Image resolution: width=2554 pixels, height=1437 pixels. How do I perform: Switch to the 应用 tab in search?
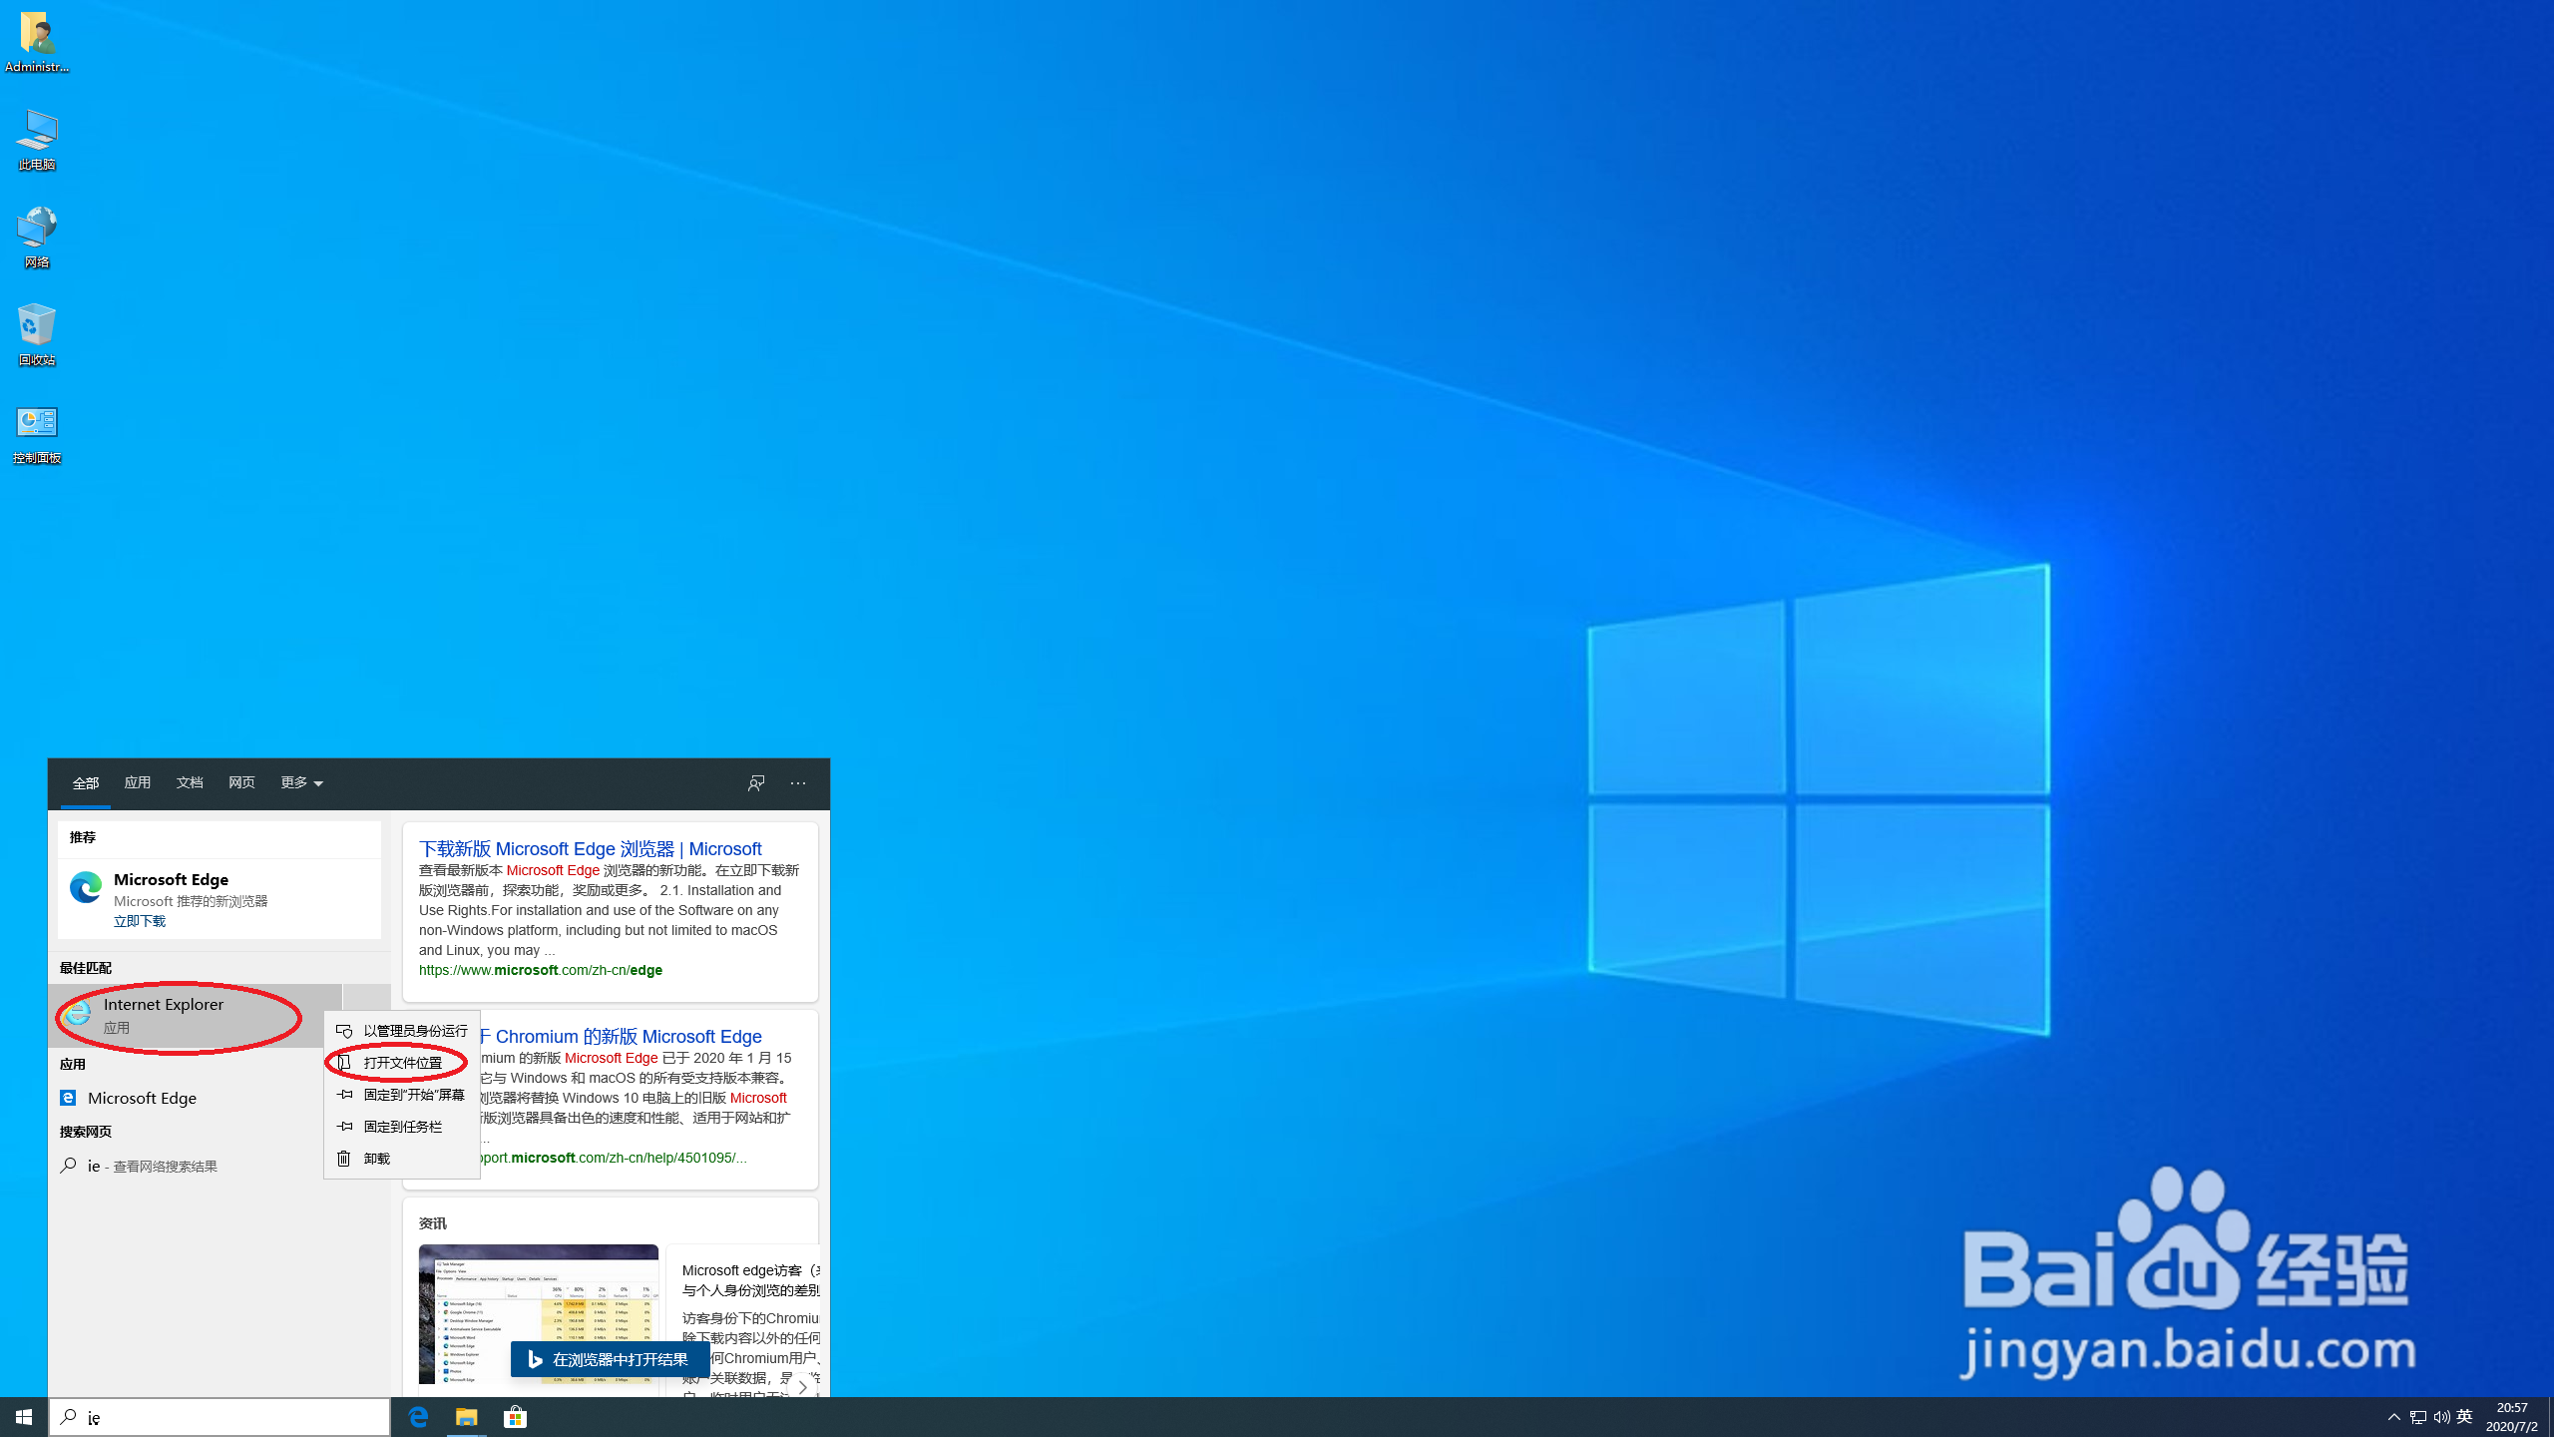(x=137, y=783)
